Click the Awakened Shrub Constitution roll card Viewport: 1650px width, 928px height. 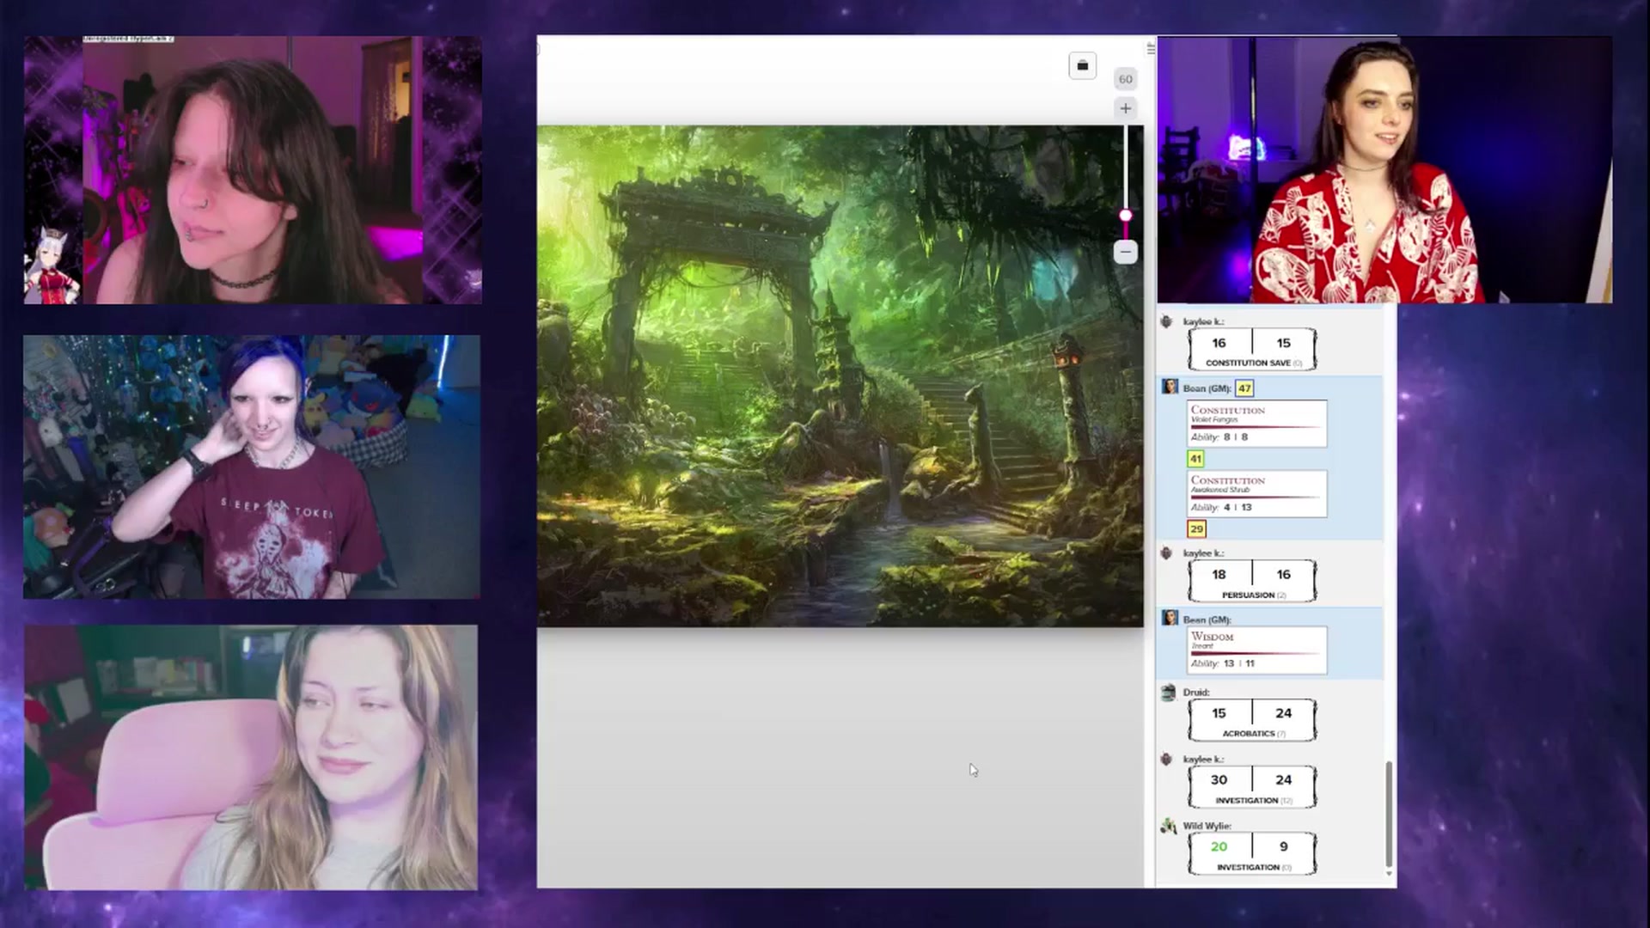pos(1256,494)
